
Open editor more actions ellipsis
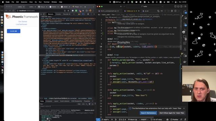click(179, 11)
